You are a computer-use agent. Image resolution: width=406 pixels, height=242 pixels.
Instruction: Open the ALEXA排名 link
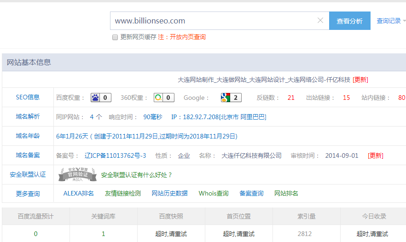click(79, 194)
